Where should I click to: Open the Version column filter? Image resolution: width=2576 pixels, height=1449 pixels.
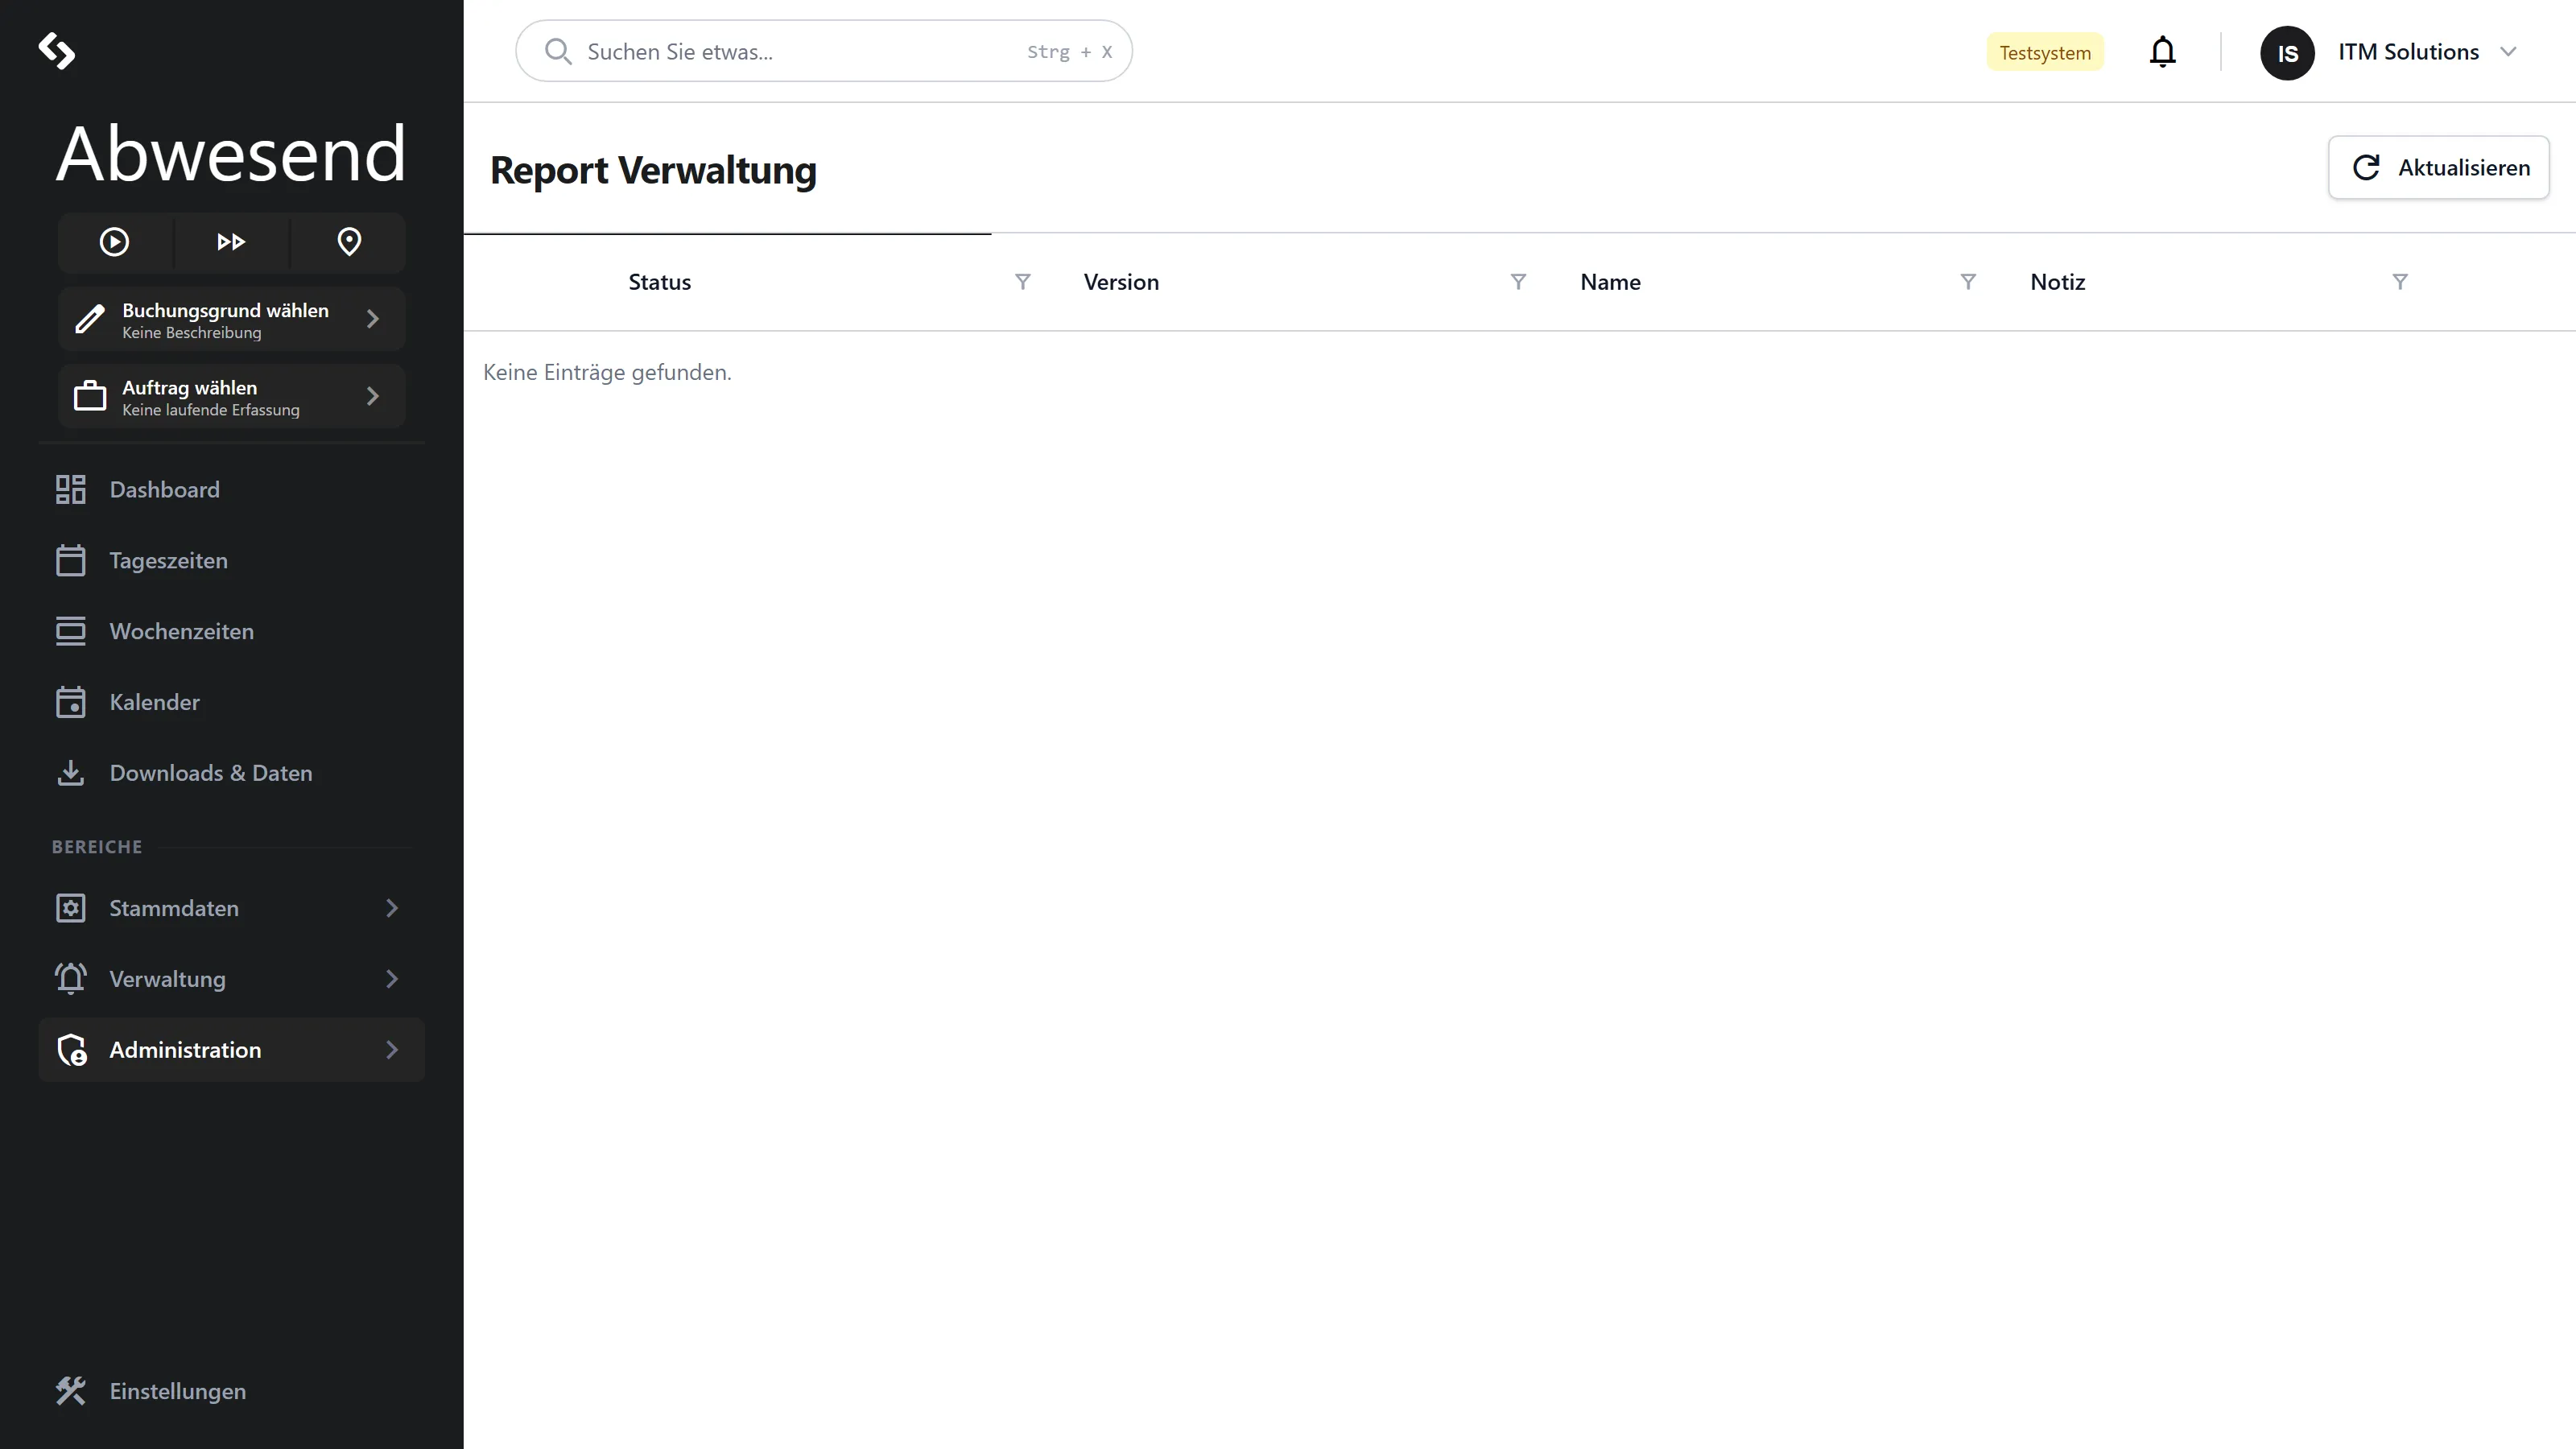(1519, 282)
